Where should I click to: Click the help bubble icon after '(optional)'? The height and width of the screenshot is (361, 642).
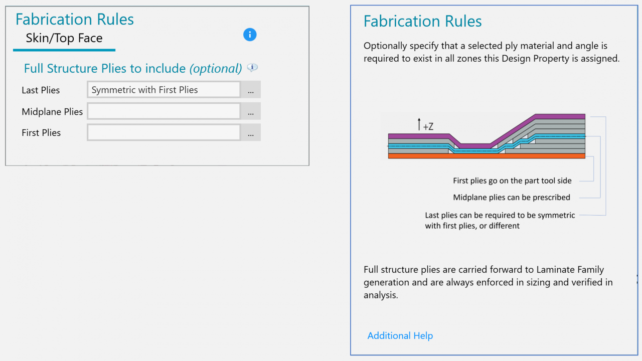tap(253, 68)
